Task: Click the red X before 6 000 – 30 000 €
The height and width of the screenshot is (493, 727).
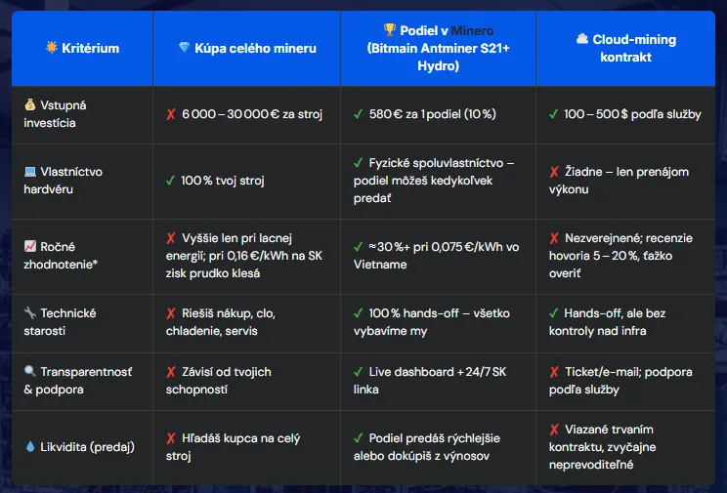Action: click(171, 114)
